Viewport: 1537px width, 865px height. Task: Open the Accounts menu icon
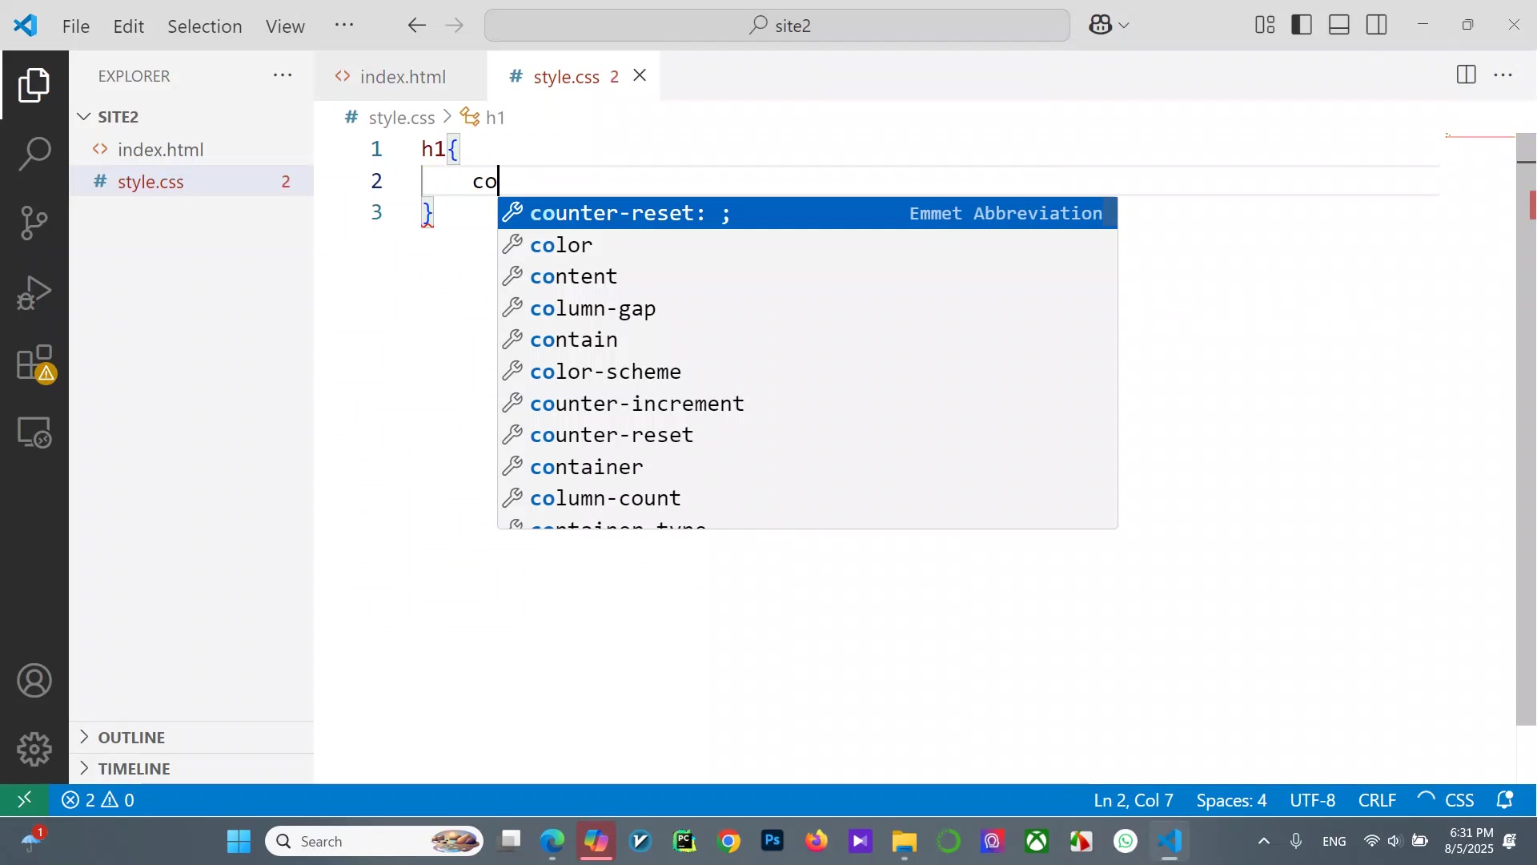pyautogui.click(x=34, y=681)
